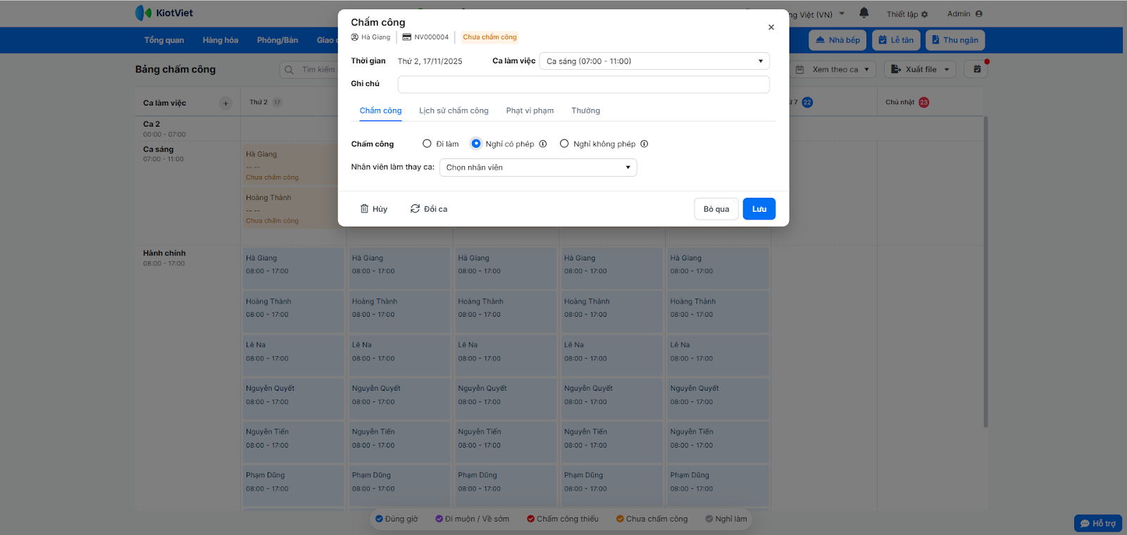The image size is (1127, 535).
Task: Click the calendar check icon with red dot
Action: [977, 69]
